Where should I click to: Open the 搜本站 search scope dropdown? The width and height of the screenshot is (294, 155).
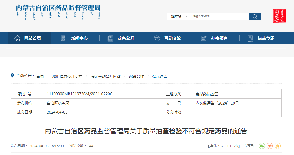point(179,16)
